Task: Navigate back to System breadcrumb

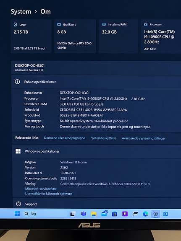Action: point(21,12)
